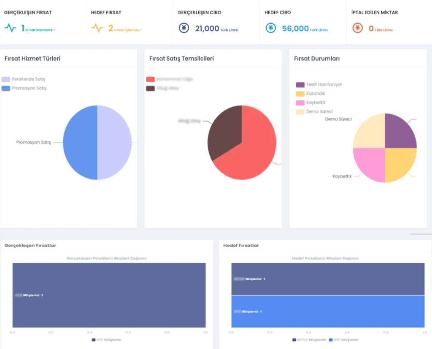Click the light blue bar in Hedef Fırsatlar
The height and width of the screenshot is (349, 432).
(327, 311)
